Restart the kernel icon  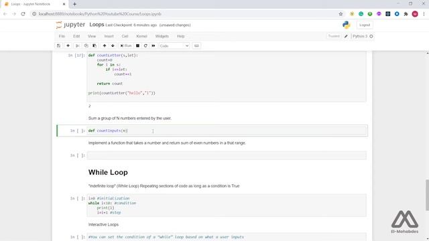click(x=145, y=46)
